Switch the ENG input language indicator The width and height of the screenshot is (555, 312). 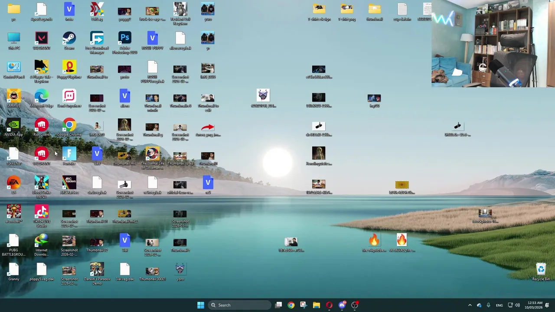(499, 305)
